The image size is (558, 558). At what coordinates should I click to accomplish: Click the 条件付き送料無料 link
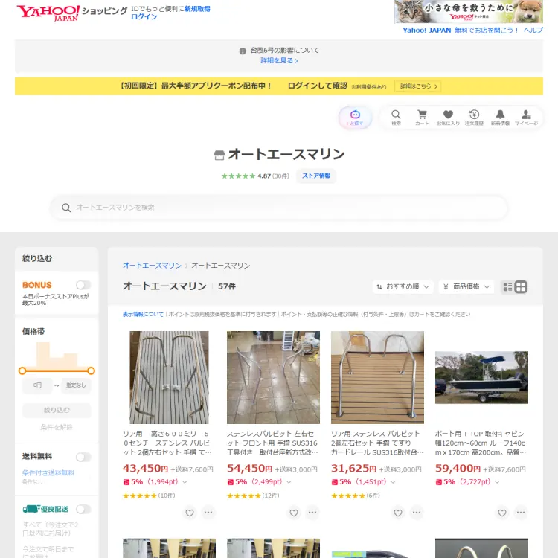48,473
